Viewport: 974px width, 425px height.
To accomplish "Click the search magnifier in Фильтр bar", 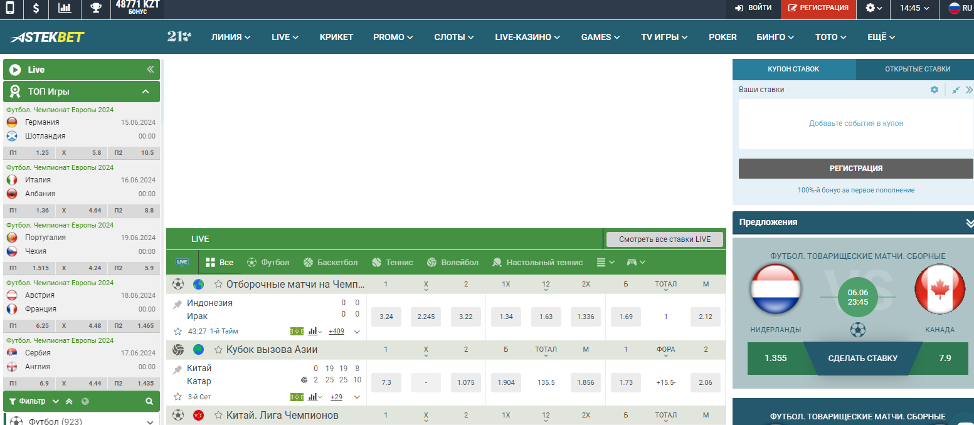I will [149, 401].
